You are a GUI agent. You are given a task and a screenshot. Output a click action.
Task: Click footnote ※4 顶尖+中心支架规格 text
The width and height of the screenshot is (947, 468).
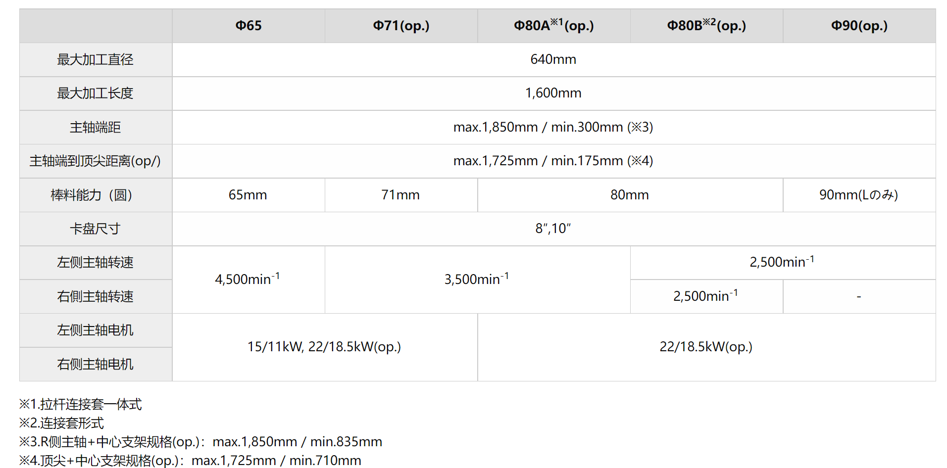pos(190,461)
